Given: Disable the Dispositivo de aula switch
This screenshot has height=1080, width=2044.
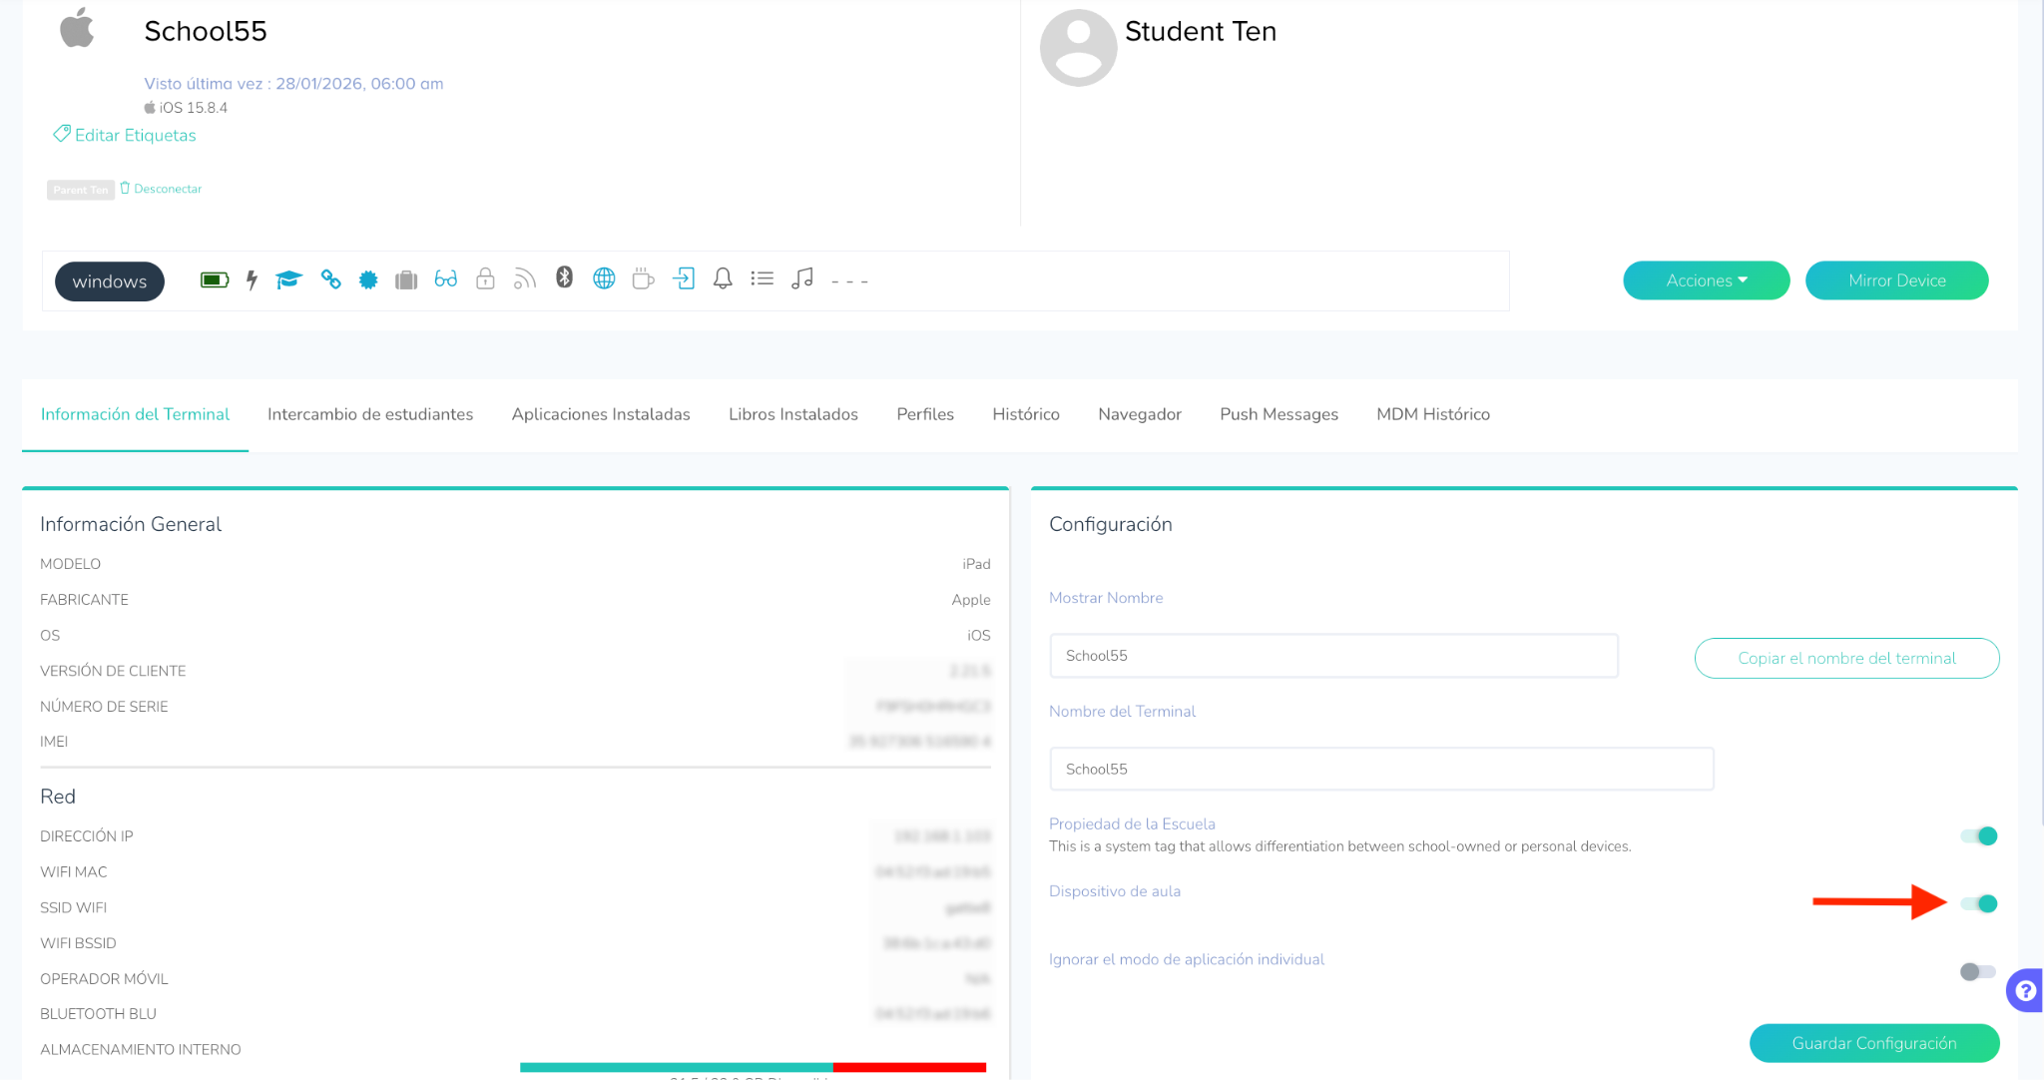Looking at the screenshot, I should 1978,904.
